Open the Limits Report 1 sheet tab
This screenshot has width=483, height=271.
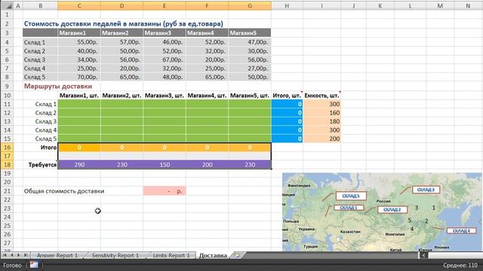[171, 255]
